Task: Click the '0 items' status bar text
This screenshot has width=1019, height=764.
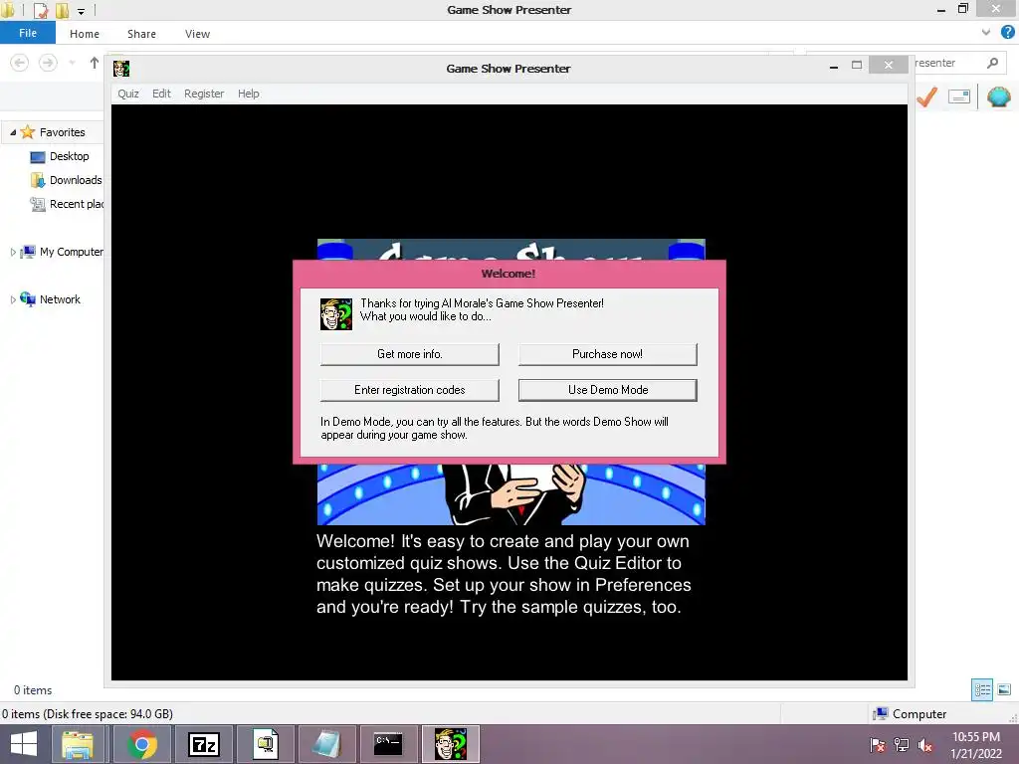Action: pyautogui.click(x=33, y=690)
